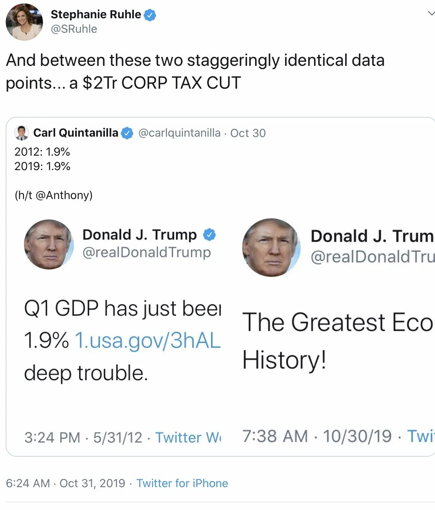This screenshot has height=510, width=435.
Task: Click the 'Twitter W' source link in left image
Action: pyautogui.click(x=188, y=438)
